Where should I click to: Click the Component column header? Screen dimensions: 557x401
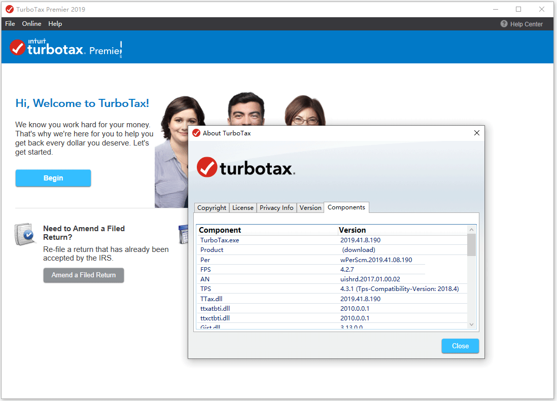tap(266, 230)
